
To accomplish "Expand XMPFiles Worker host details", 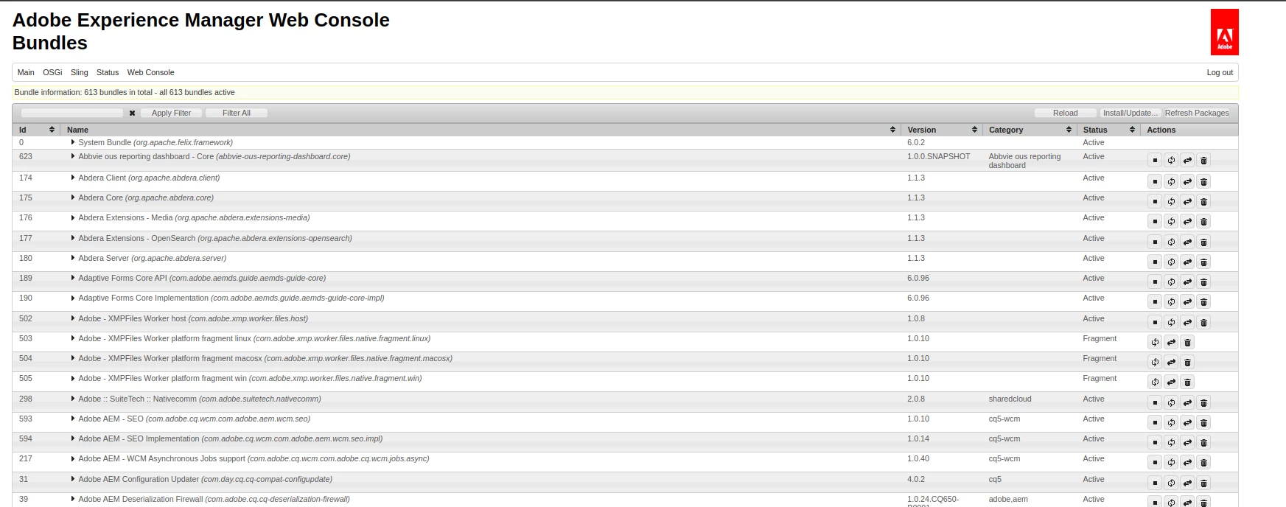I will coord(73,318).
